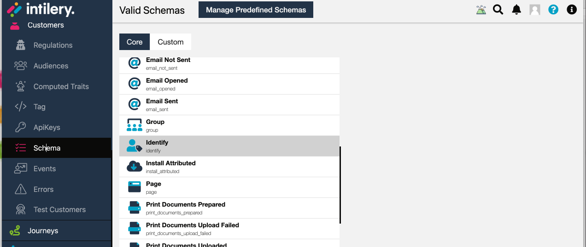
Task: Open the blue help question mark icon
Action: pyautogui.click(x=553, y=10)
